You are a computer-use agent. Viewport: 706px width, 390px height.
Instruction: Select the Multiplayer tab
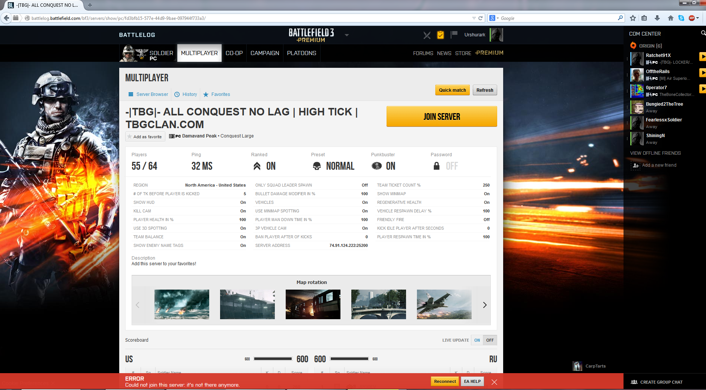[x=199, y=53]
